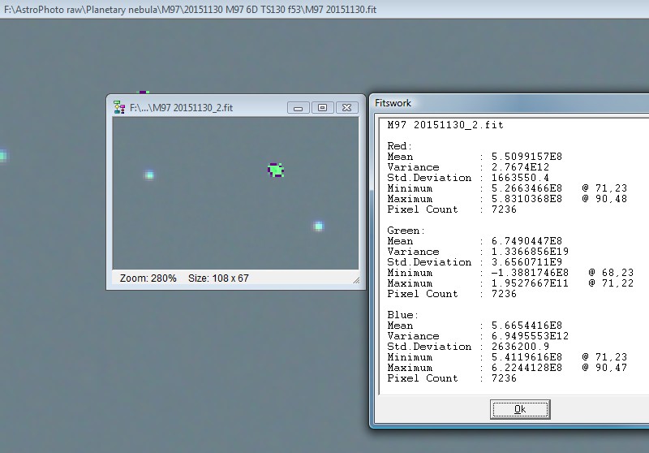Image resolution: width=649 pixels, height=453 pixels.
Task: Click the resize grip of the sub-window
Action: 356,280
